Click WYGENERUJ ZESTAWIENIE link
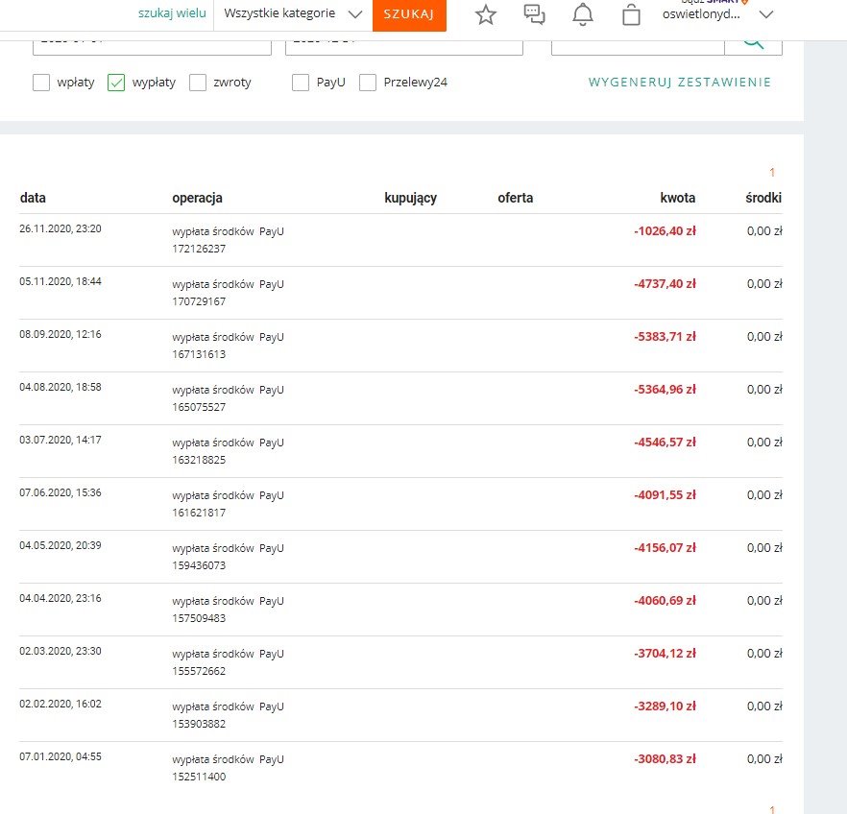This screenshot has width=847, height=814. (x=679, y=83)
